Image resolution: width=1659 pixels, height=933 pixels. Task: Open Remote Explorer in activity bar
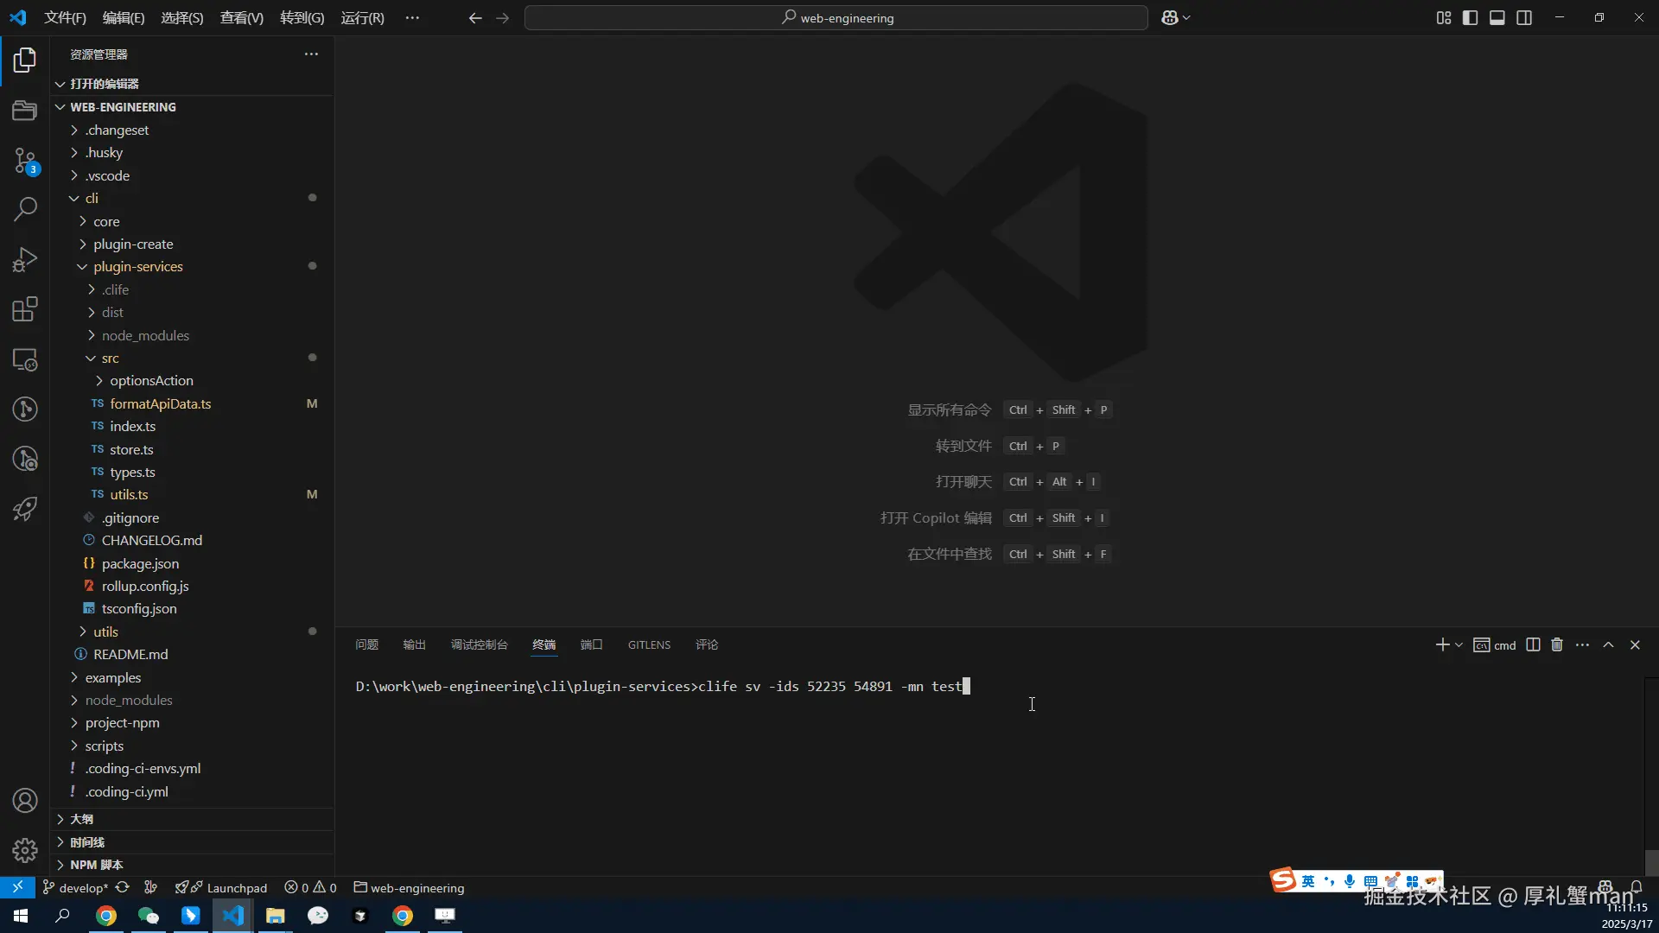click(x=25, y=359)
